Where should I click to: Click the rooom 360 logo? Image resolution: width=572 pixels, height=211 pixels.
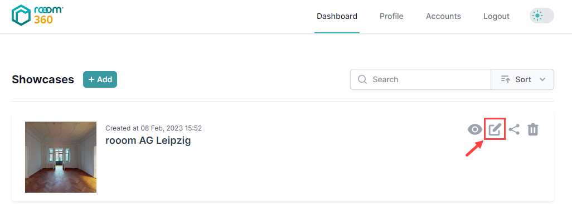[37, 15]
